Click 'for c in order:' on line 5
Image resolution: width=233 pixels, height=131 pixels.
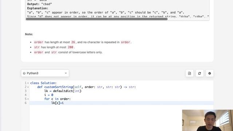click(x=58, y=99)
